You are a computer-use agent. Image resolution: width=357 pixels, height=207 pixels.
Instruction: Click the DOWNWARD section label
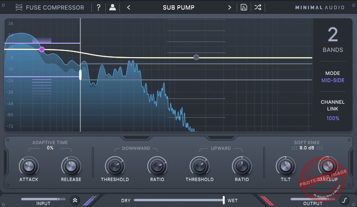(x=136, y=148)
